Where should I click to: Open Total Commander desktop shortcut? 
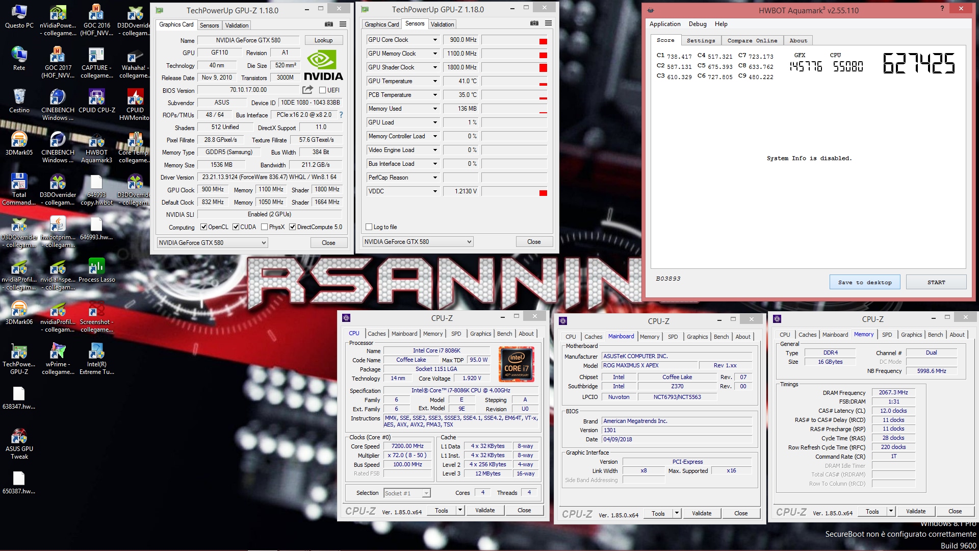19,189
